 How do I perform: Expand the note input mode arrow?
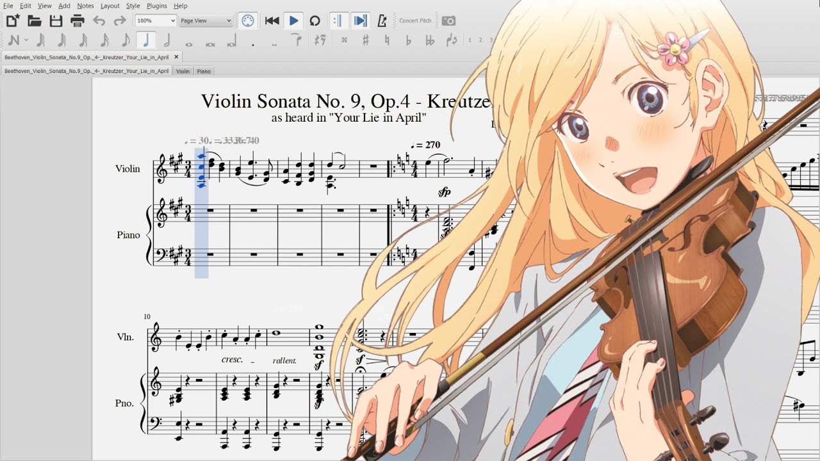click(x=26, y=40)
